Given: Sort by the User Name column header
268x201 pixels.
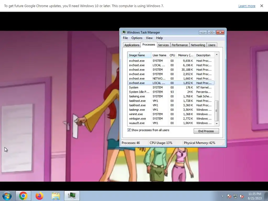Looking at the screenshot, I should pyautogui.click(x=159, y=55).
